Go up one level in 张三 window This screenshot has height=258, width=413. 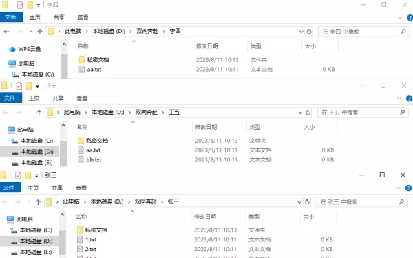(38, 202)
